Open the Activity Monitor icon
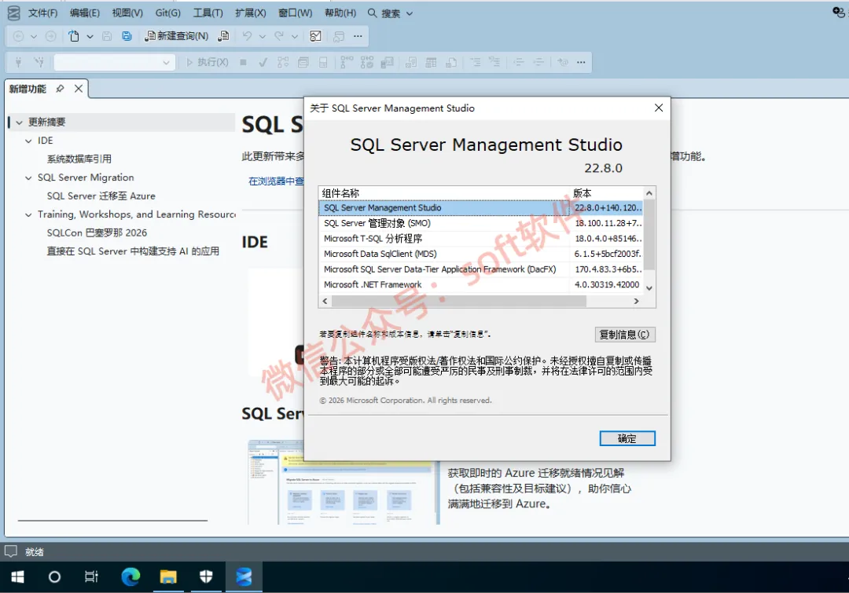 coord(315,36)
